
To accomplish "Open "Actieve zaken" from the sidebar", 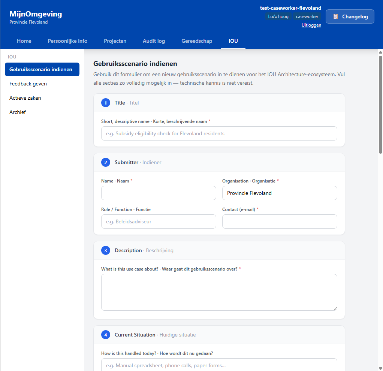I will [25, 98].
